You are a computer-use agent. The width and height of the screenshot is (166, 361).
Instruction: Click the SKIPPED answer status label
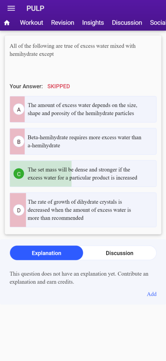59,86
